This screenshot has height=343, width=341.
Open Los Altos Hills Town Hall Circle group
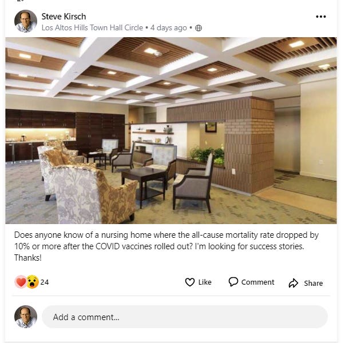(x=92, y=28)
